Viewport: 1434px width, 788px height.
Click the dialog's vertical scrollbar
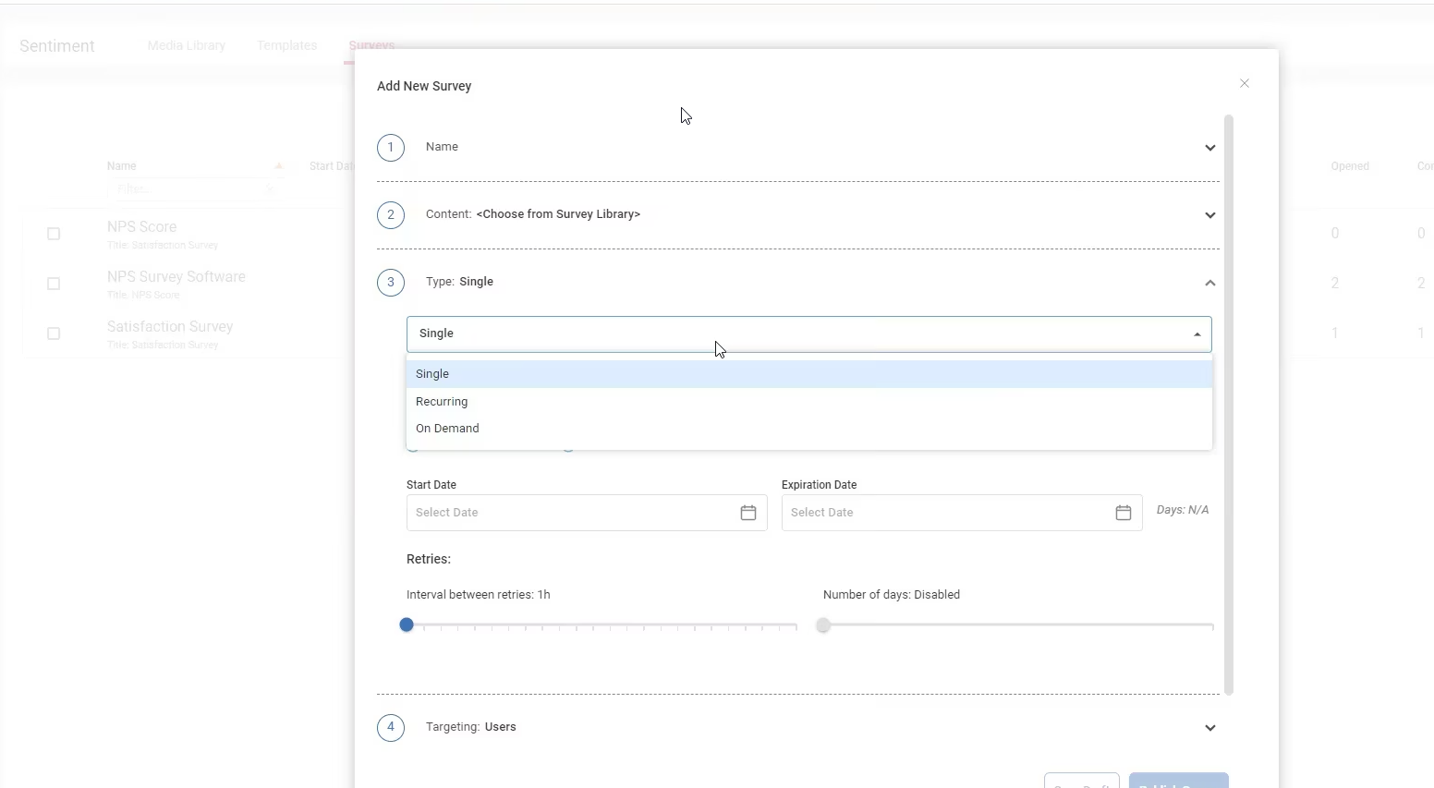(1228, 405)
